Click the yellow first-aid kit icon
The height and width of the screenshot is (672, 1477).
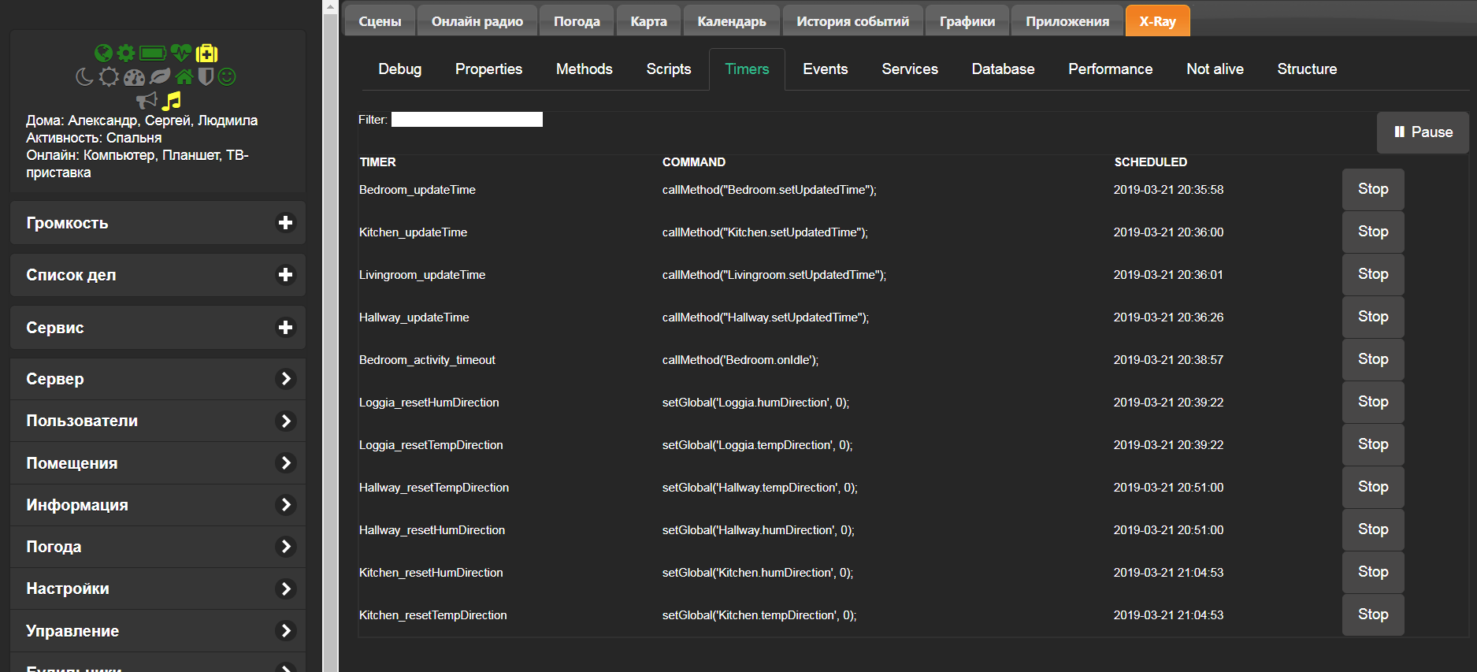[x=207, y=53]
